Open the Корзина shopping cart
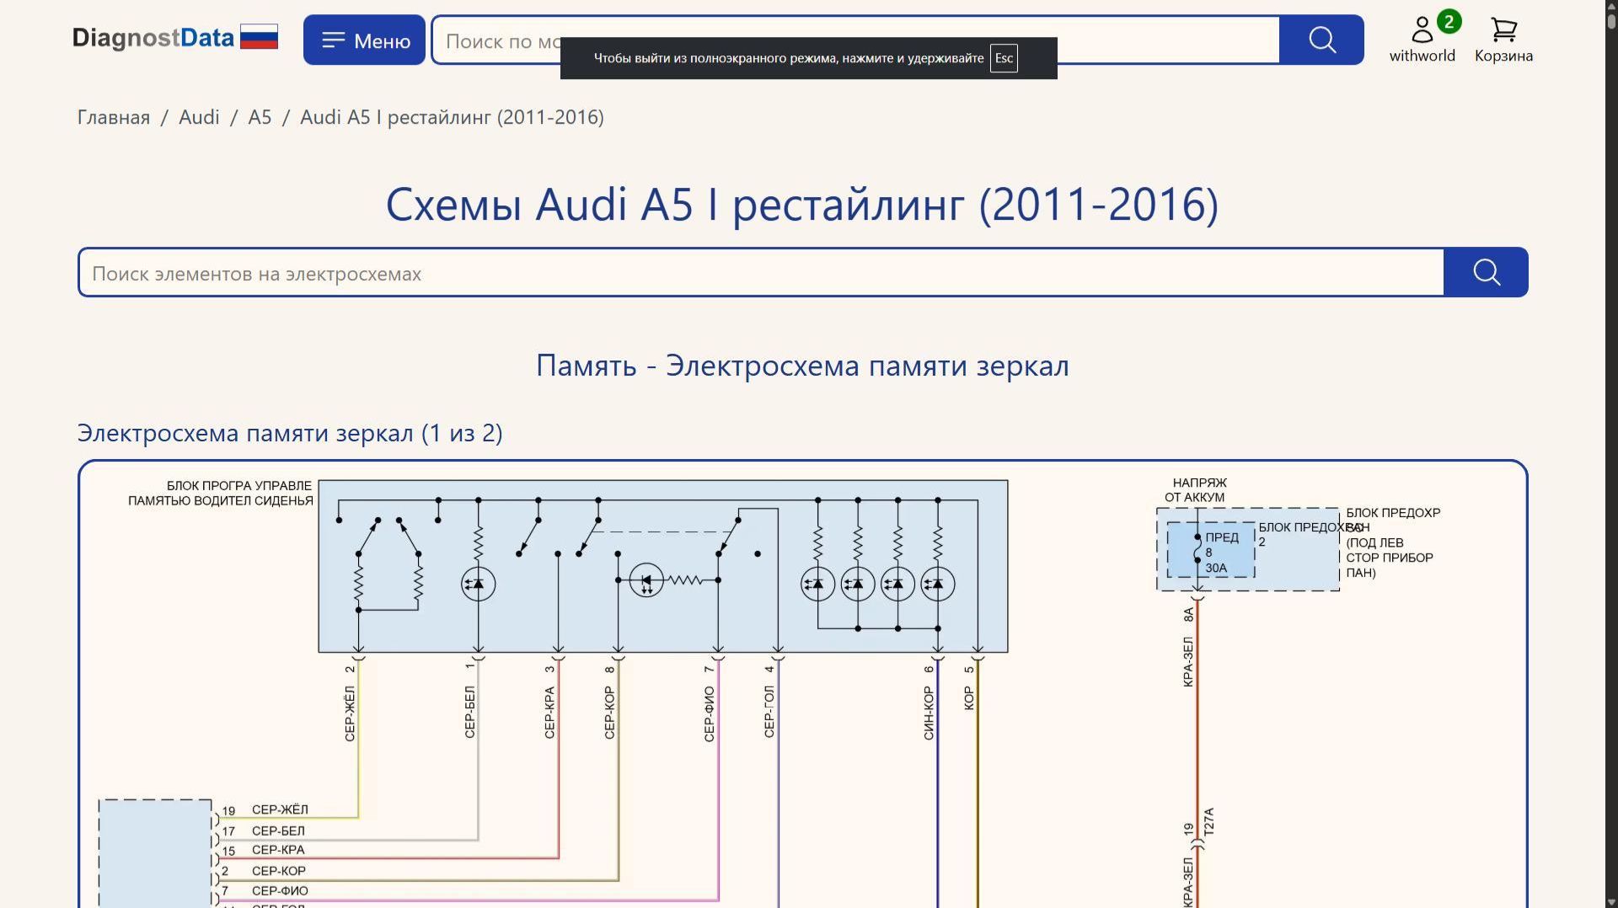1618x908 pixels. tap(1503, 40)
